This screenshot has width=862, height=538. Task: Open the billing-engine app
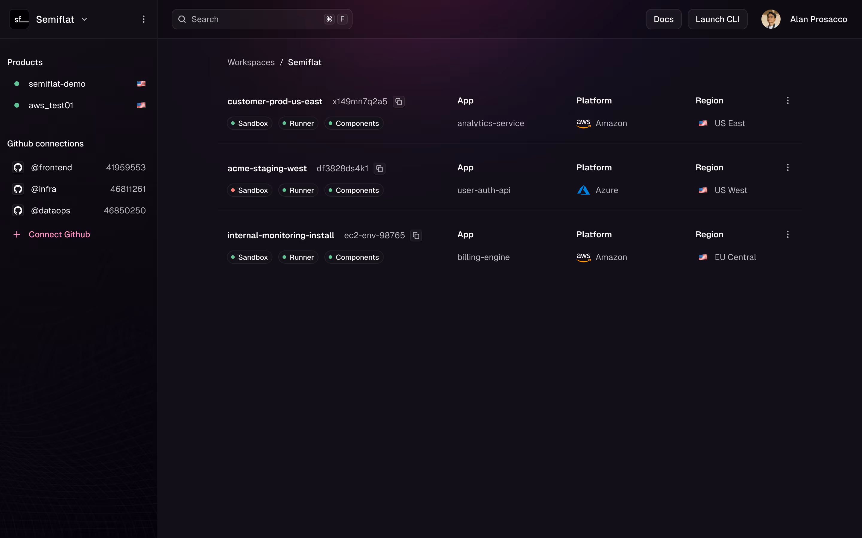483,257
